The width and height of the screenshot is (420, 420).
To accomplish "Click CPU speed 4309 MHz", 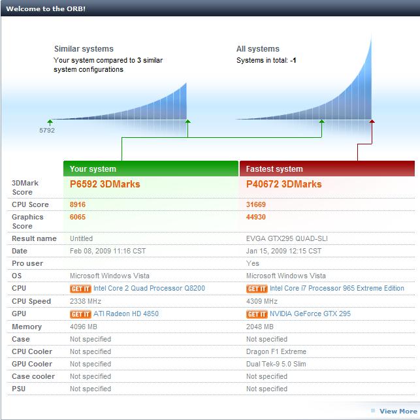I will [262, 301].
